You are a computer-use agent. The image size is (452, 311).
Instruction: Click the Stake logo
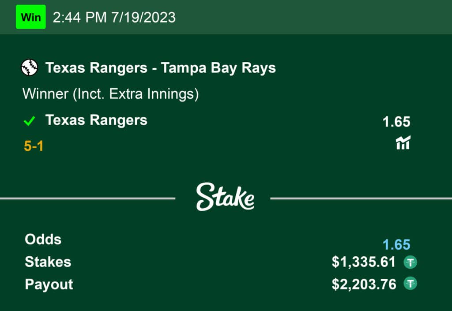click(x=225, y=197)
